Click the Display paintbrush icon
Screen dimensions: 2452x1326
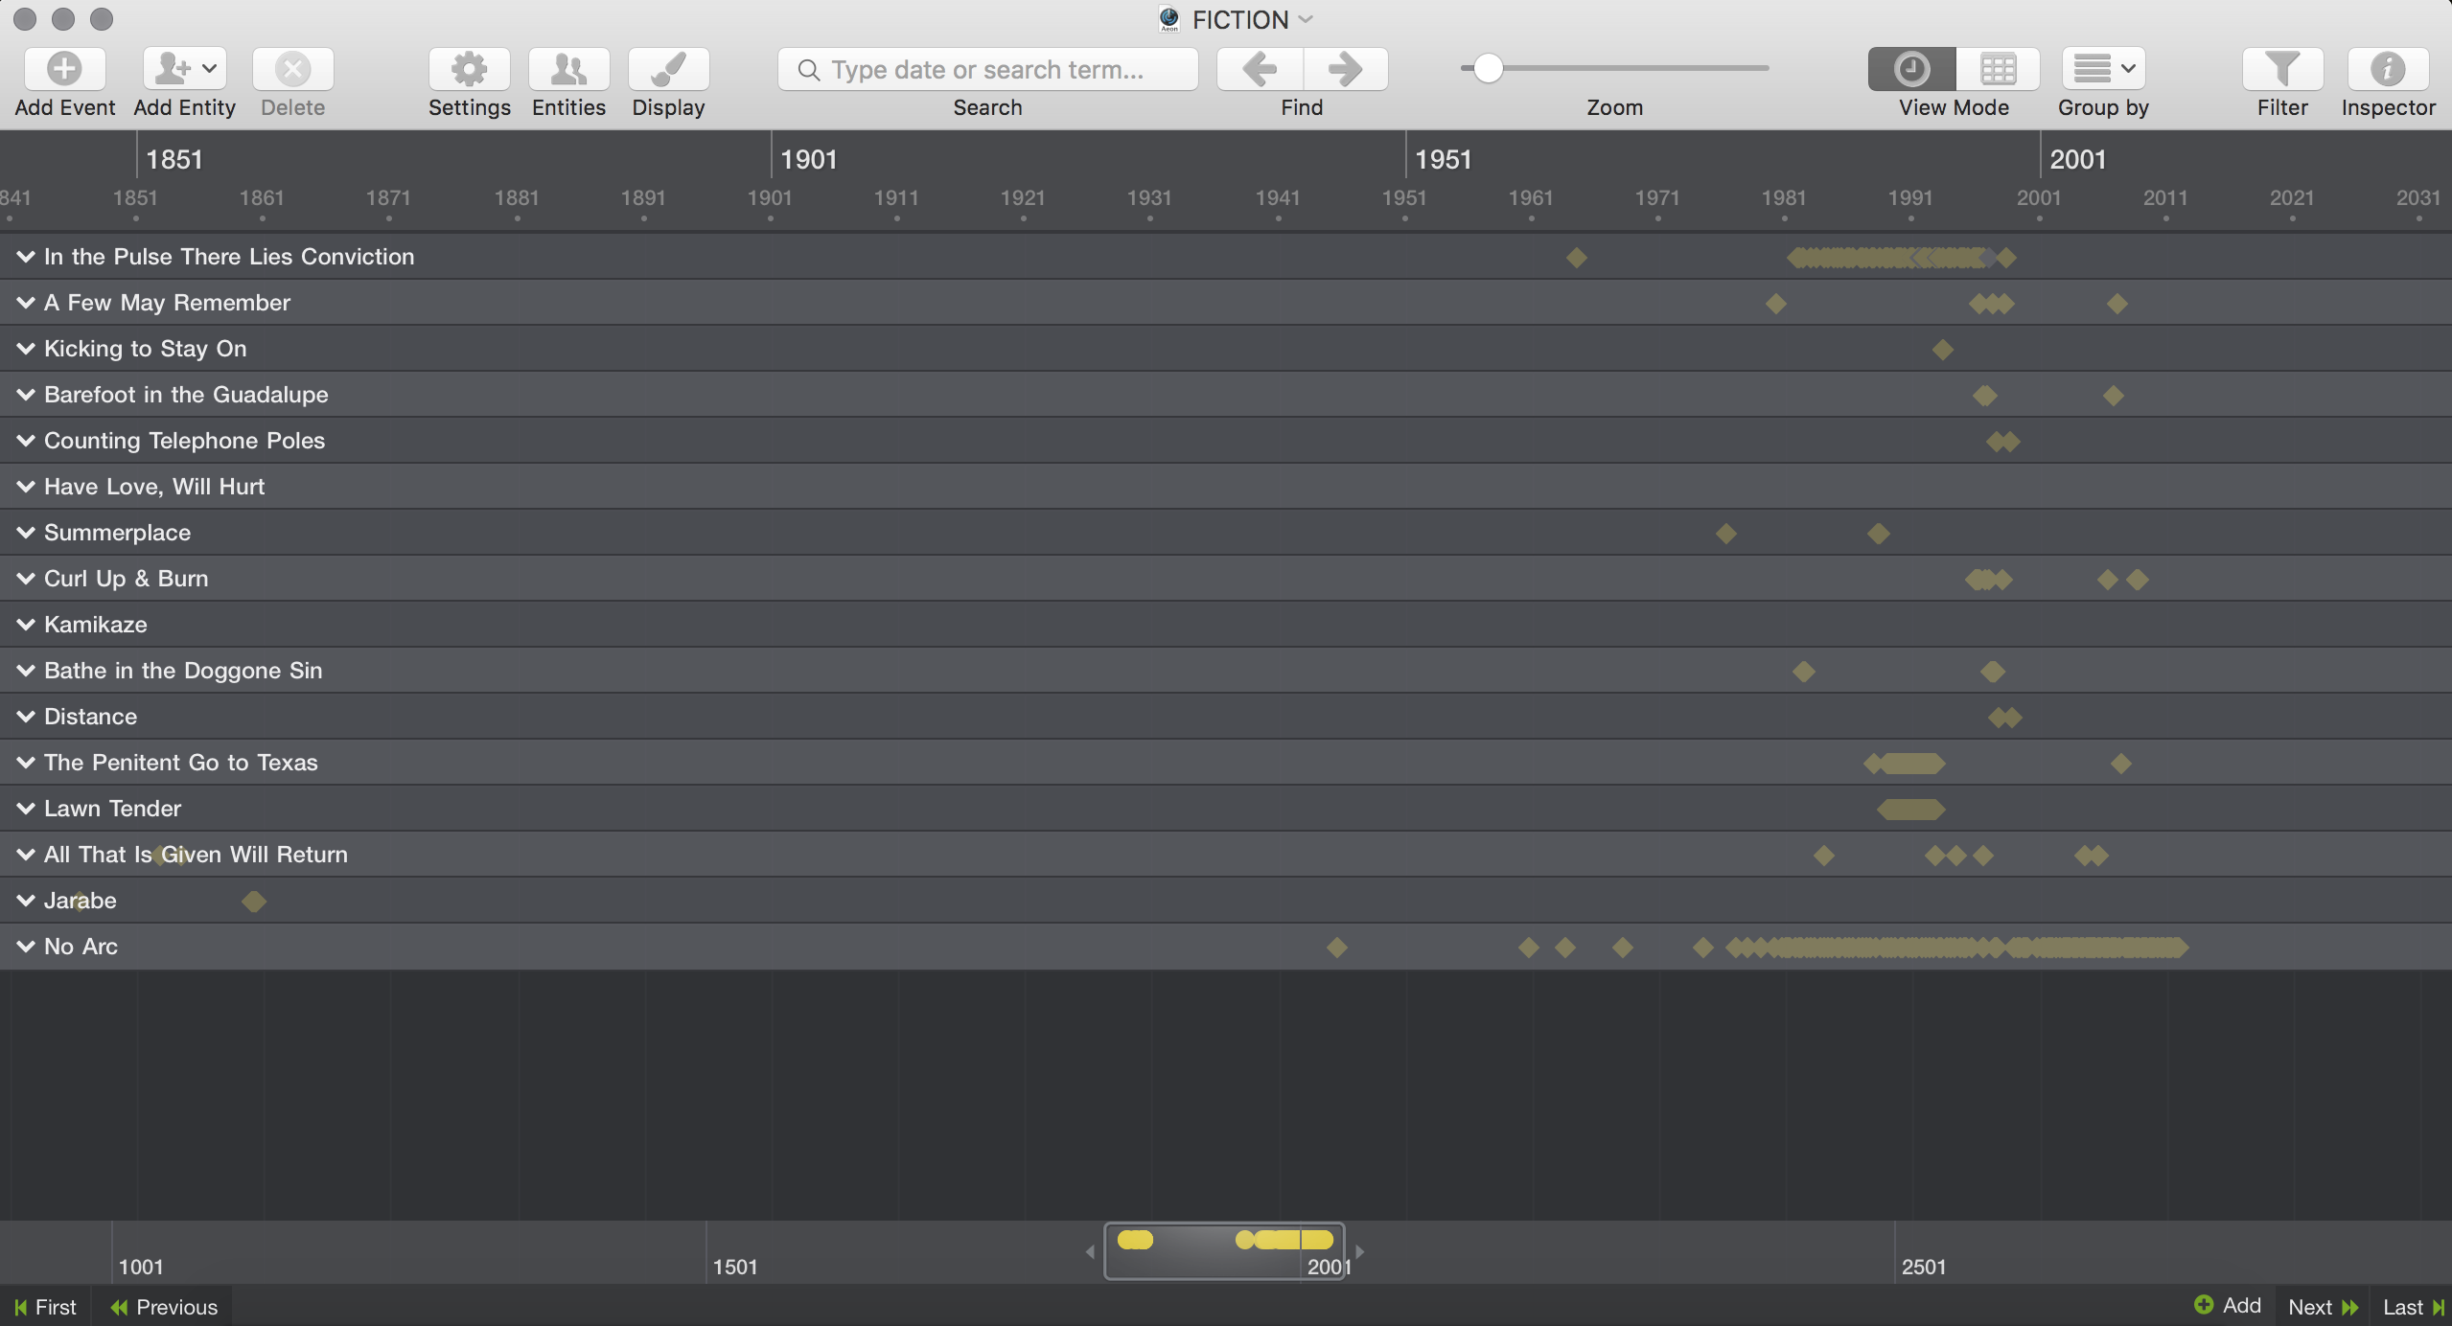click(x=668, y=69)
